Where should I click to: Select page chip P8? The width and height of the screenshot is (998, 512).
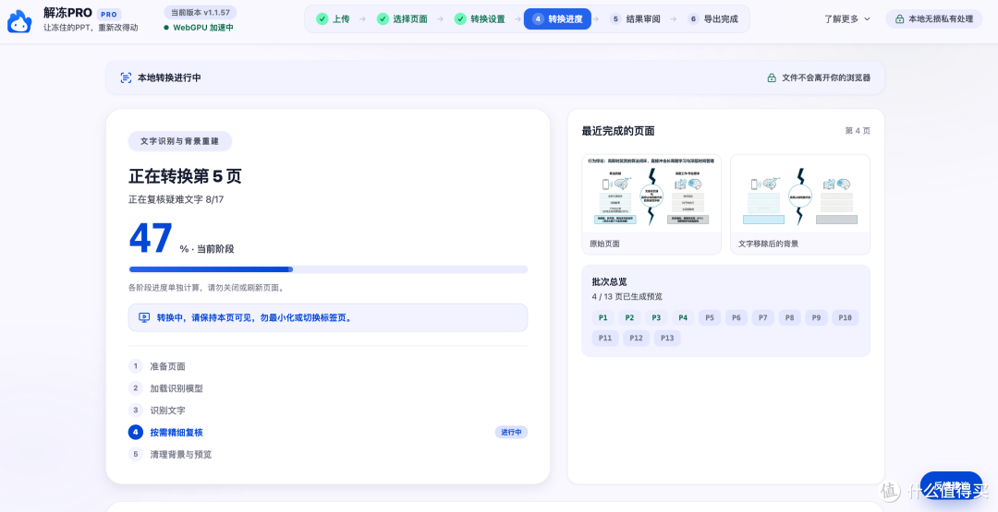(790, 317)
